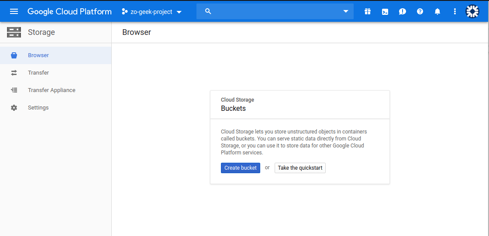Click the Transfer arrows icon

[14, 73]
